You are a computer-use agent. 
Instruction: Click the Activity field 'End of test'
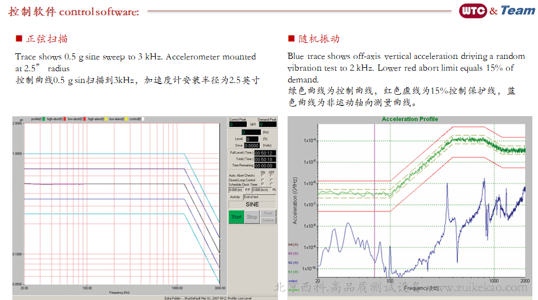point(259,197)
